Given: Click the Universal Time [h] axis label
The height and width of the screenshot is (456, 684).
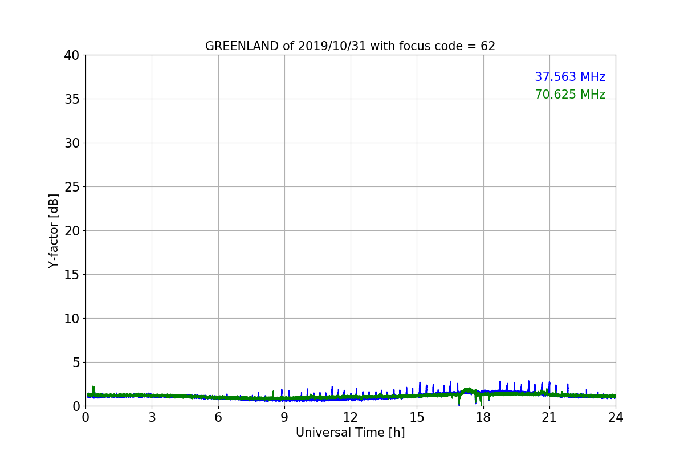Looking at the screenshot, I should click(x=350, y=433).
